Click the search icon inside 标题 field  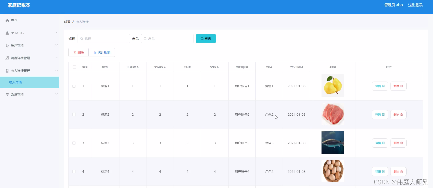coord(81,38)
